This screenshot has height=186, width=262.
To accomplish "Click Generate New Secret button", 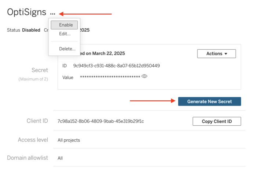I will click(x=210, y=101).
